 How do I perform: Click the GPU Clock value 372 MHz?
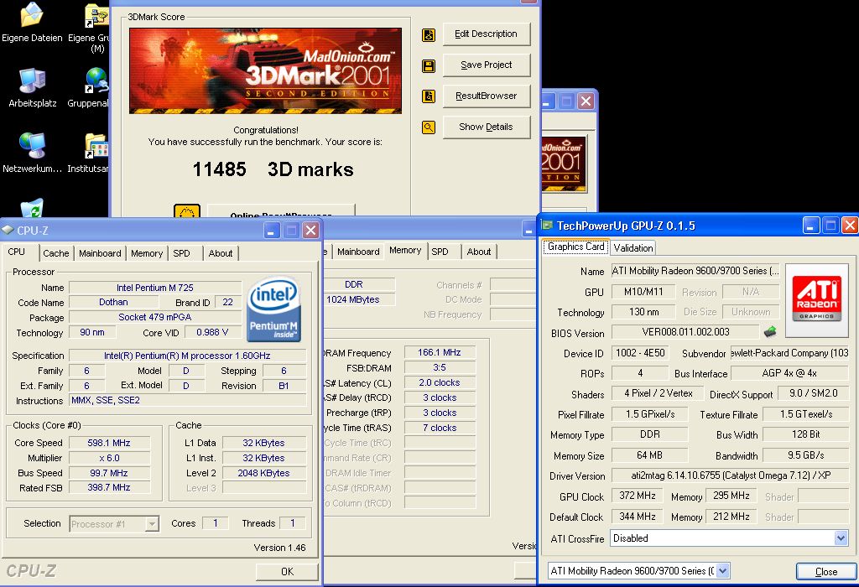point(638,496)
